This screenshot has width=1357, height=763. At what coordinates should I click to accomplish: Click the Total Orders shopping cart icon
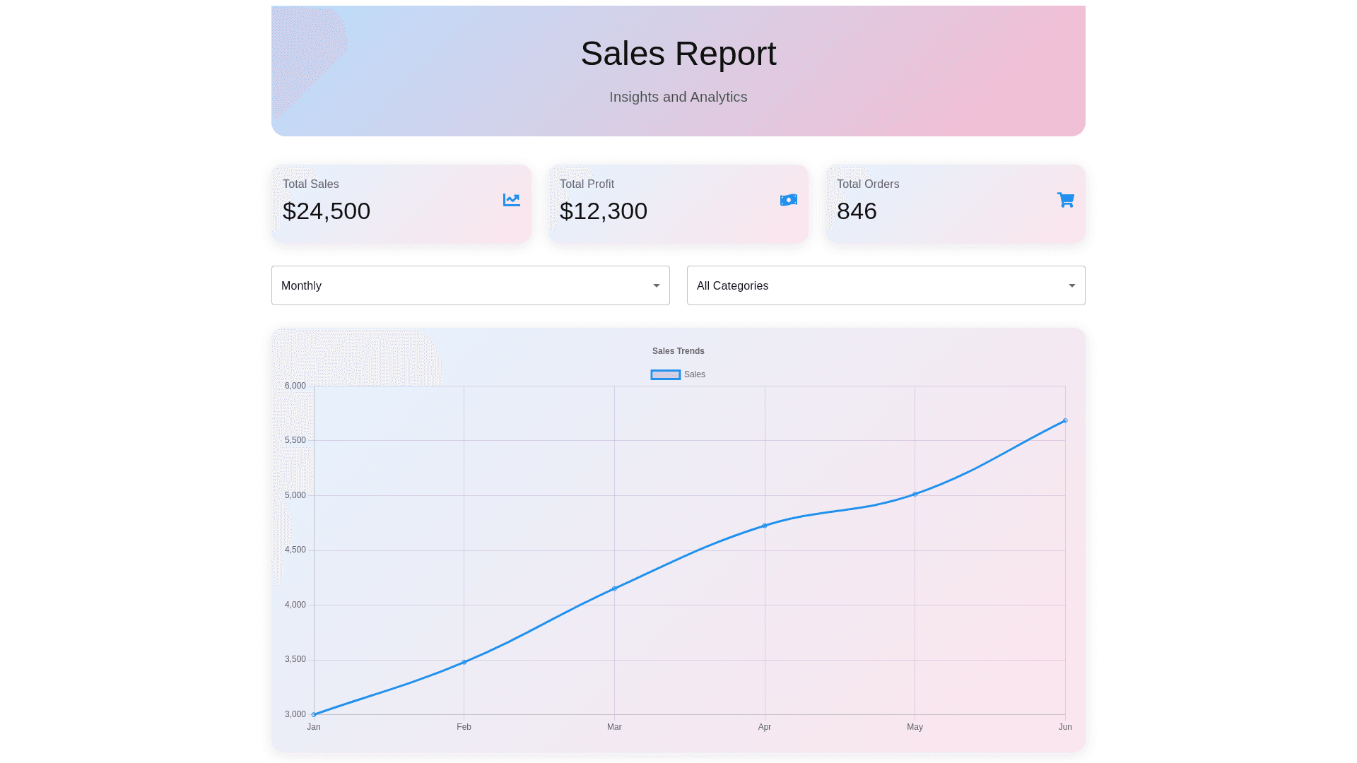[x=1065, y=200]
